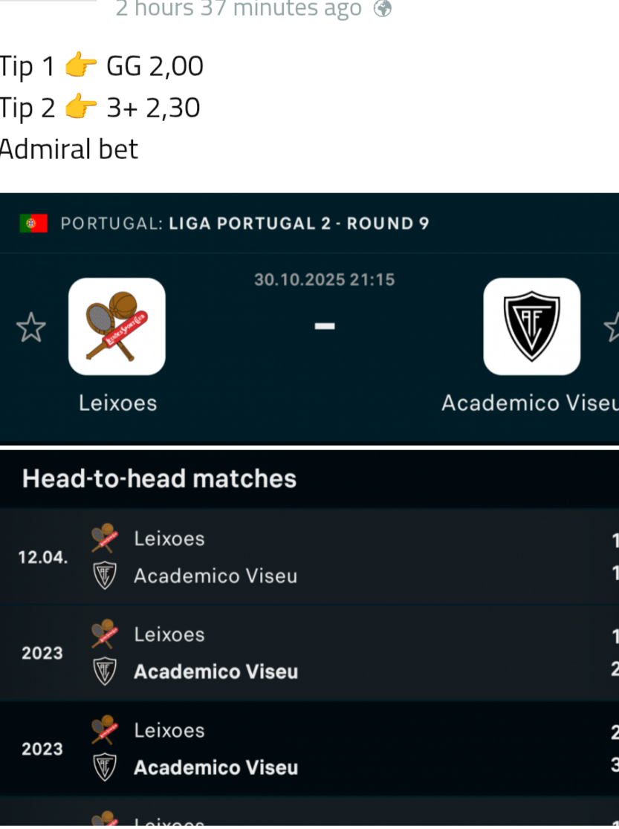
Task: Toggle the favorite star beside Academico Viseu
Action: click(x=612, y=328)
